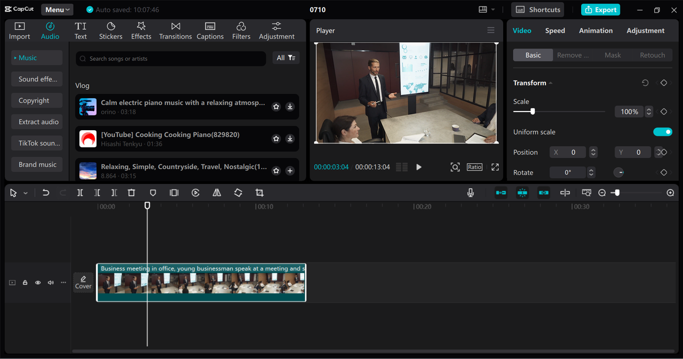Add Relaxing Simple Countryside track to timeline
The height and width of the screenshot is (359, 683).
(290, 171)
